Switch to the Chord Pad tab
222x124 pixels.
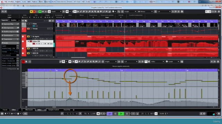[x=67, y=110]
